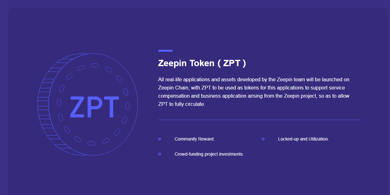390x195 pixels.
Task: Click the bullet marker next to Locked-up and Utilization
Action: (263, 139)
